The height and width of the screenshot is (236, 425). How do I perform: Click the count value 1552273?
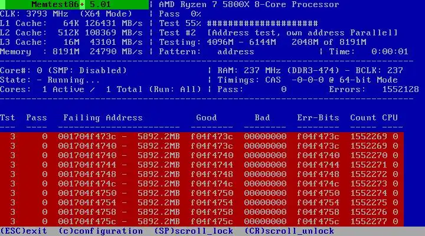(x=368, y=183)
